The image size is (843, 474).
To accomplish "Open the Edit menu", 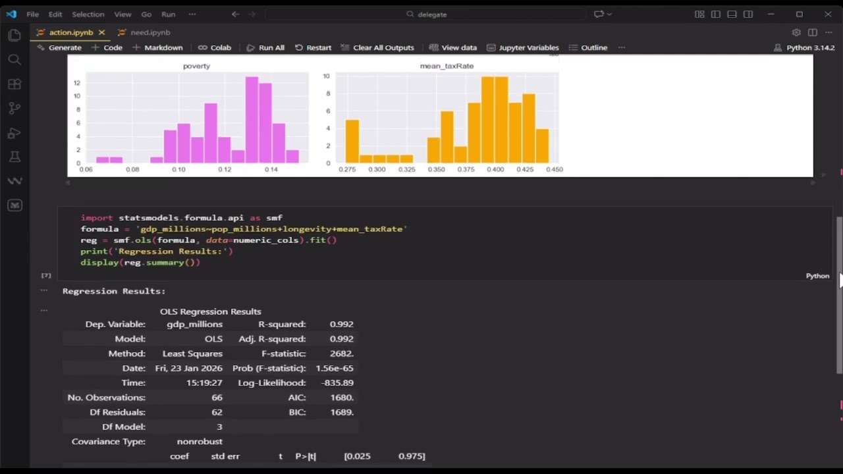I will click(55, 14).
